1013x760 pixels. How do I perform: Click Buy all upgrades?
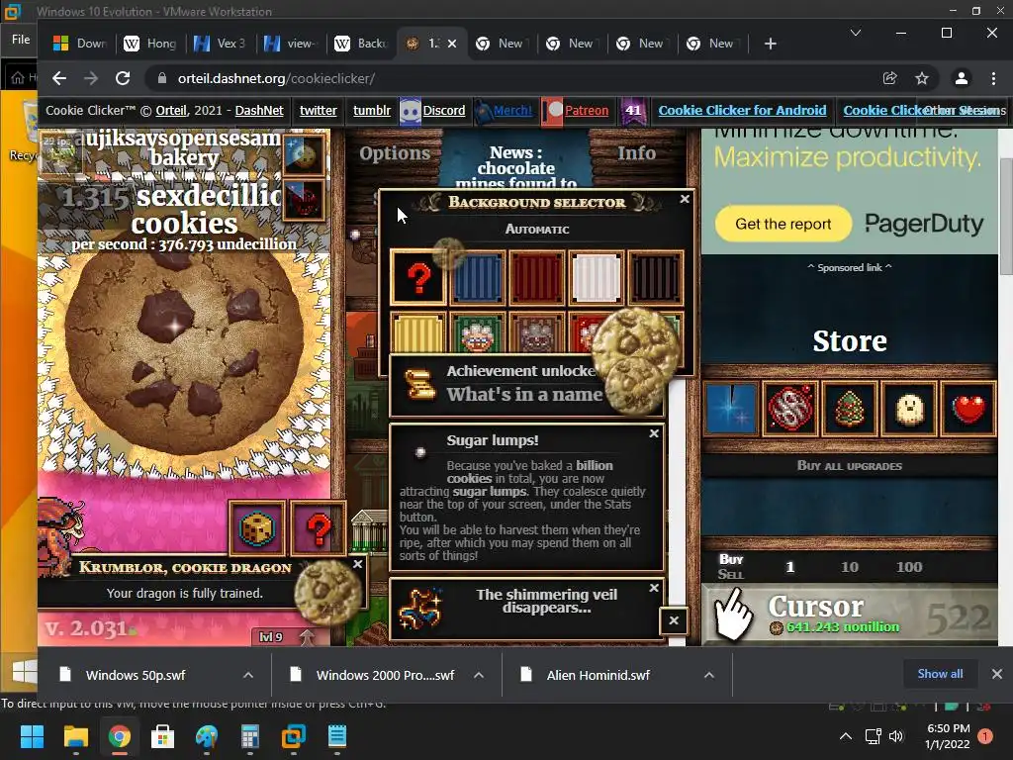tap(849, 465)
